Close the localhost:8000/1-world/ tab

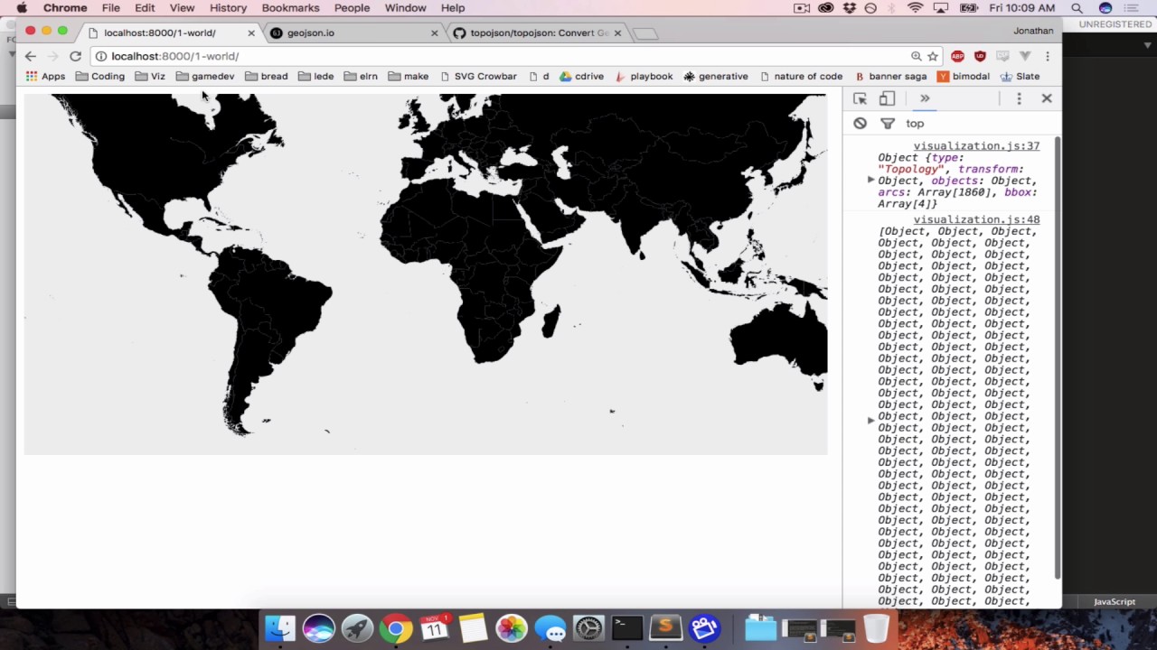tap(250, 33)
